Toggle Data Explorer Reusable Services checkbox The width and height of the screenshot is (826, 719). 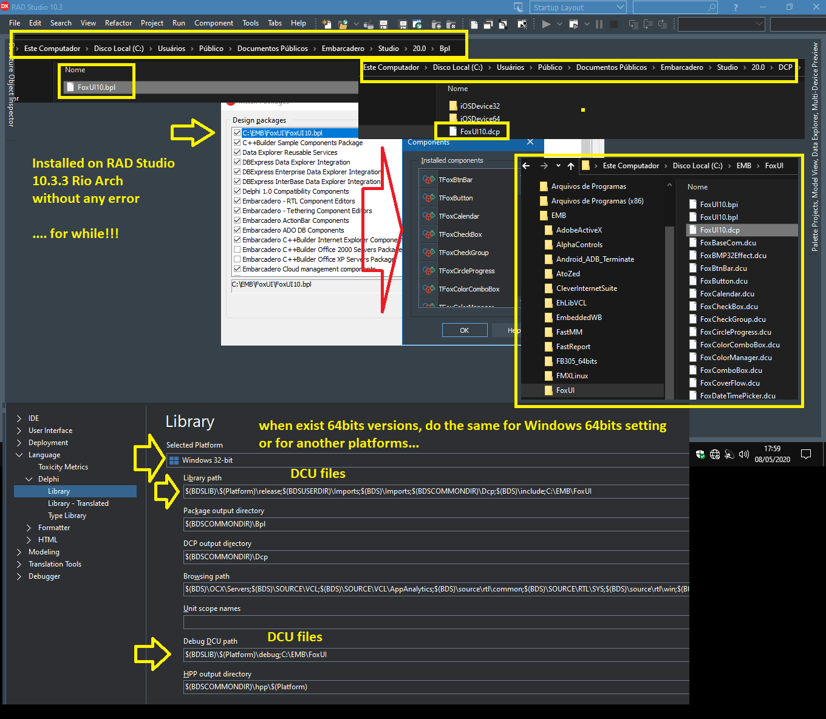pos(237,152)
